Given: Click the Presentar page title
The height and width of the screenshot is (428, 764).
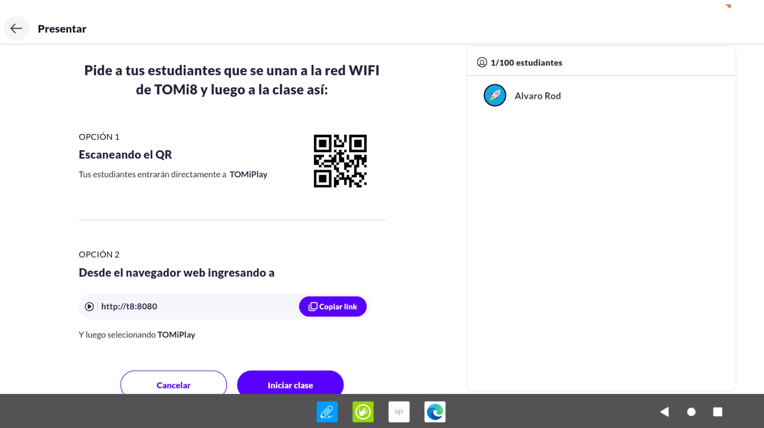Looking at the screenshot, I should [x=62, y=29].
